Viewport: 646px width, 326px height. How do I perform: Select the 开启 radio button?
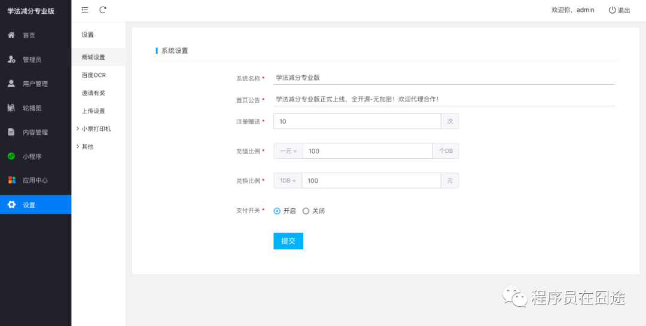click(277, 211)
